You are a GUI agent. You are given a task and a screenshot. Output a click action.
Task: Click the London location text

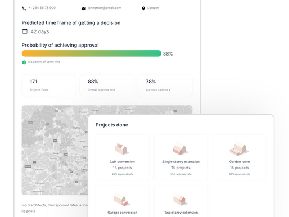tap(153, 8)
